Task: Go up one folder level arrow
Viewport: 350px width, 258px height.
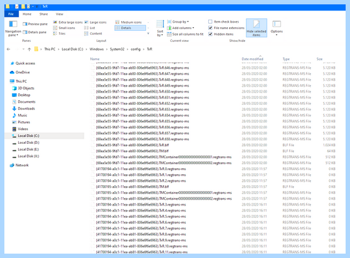Action: coord(29,50)
